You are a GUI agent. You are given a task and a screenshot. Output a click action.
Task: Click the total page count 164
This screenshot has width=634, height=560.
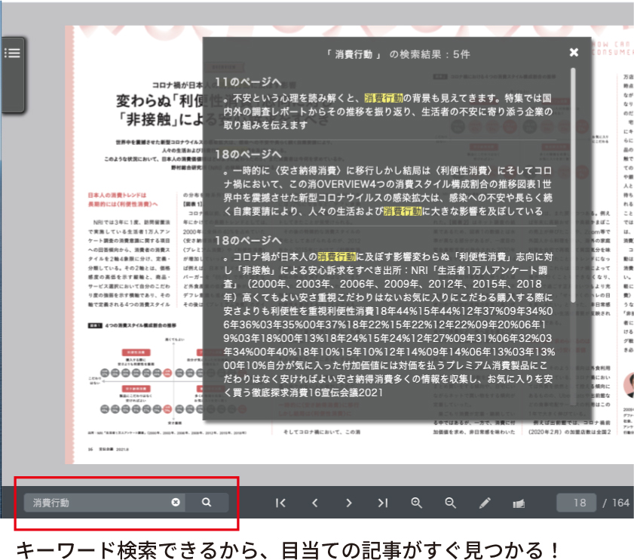[620, 503]
